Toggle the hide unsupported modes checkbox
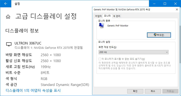 tap(100, 59)
